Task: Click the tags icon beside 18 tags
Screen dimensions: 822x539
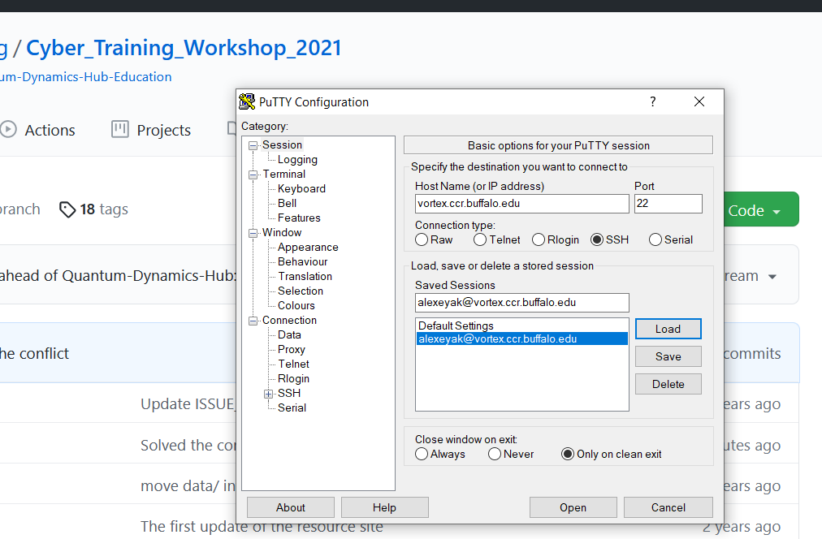Action: [68, 210]
